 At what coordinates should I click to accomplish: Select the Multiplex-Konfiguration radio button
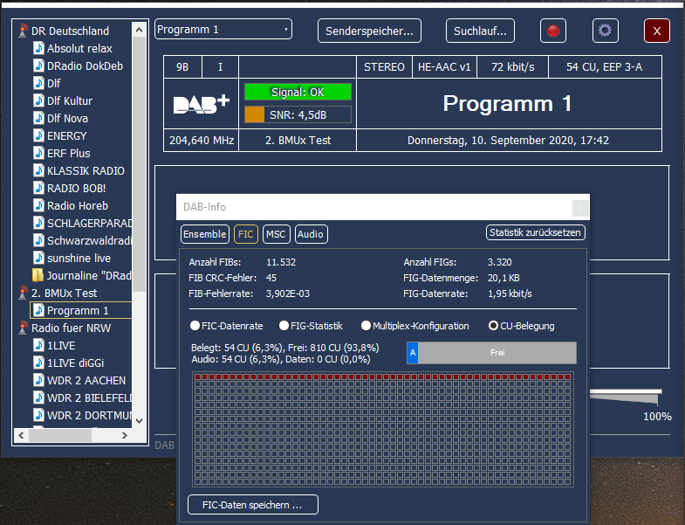(366, 326)
